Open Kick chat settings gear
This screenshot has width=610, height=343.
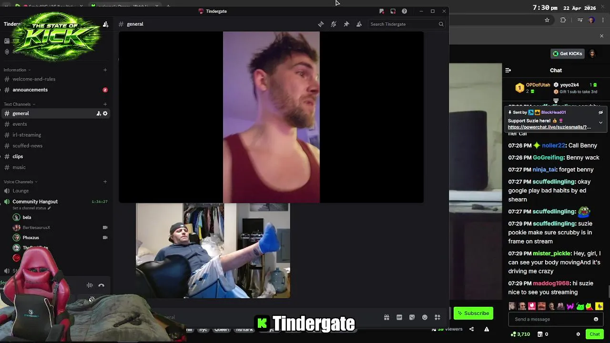(578, 334)
